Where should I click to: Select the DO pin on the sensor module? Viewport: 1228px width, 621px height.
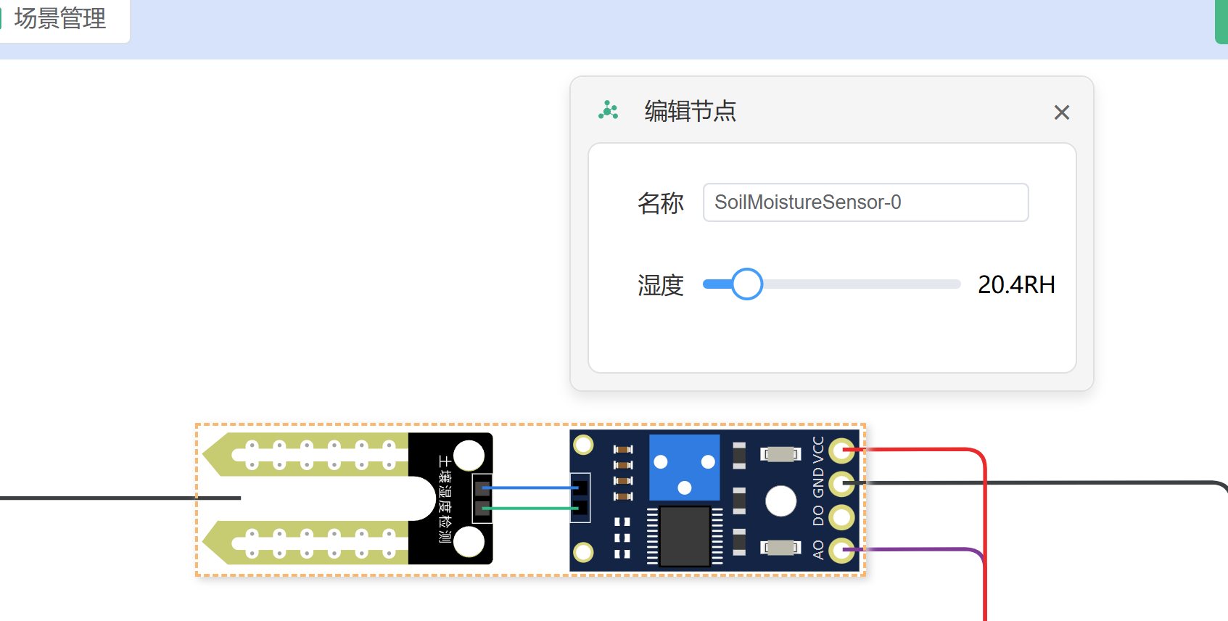point(841,517)
